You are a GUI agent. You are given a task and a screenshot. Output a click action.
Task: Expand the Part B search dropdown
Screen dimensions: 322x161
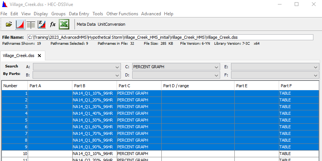click(117, 75)
